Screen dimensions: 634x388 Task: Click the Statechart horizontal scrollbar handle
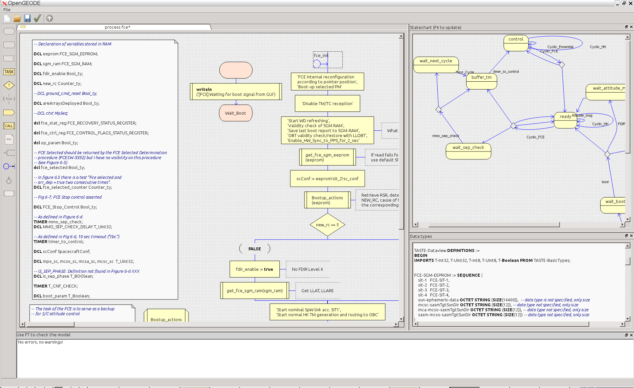pyautogui.click(x=494, y=225)
